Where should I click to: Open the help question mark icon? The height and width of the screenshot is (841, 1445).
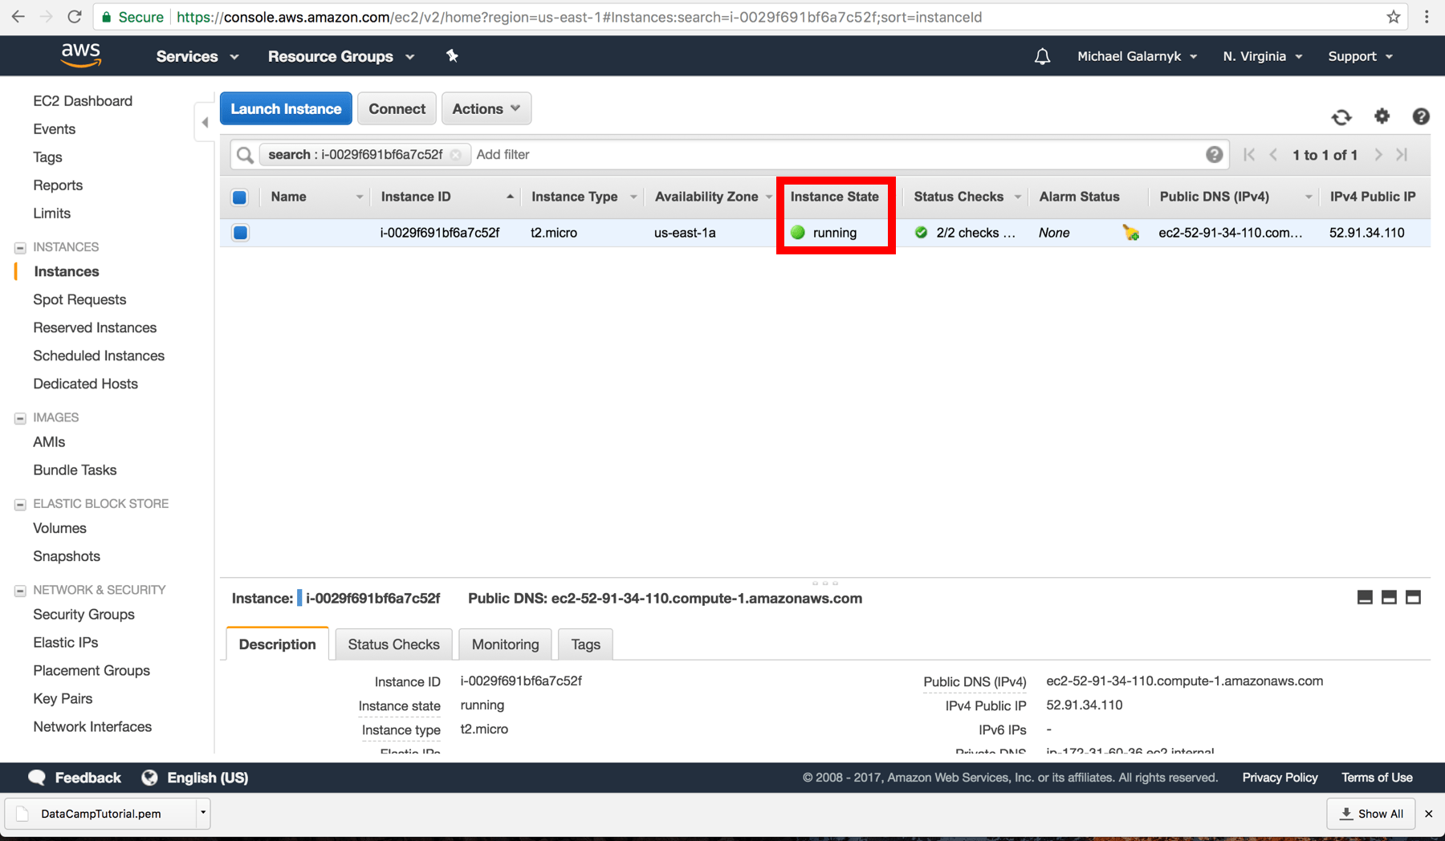coord(1421,116)
